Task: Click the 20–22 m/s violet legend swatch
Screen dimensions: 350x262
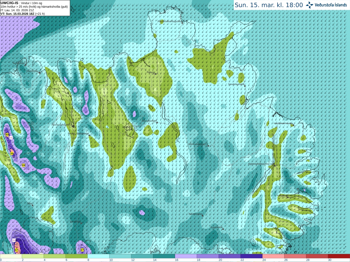Action: 230,256
